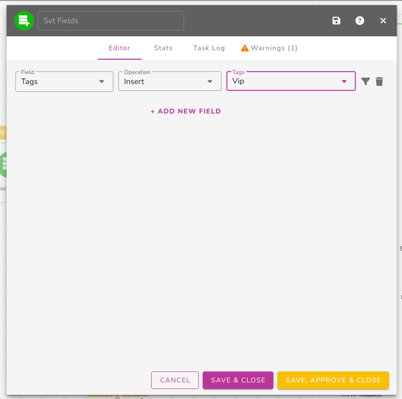Switch to the Editor tab
This screenshot has height=399, width=402.
(119, 48)
